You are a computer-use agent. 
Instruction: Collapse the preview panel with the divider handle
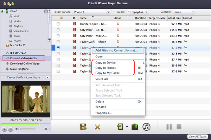pyautogui.click(x=26, y=74)
